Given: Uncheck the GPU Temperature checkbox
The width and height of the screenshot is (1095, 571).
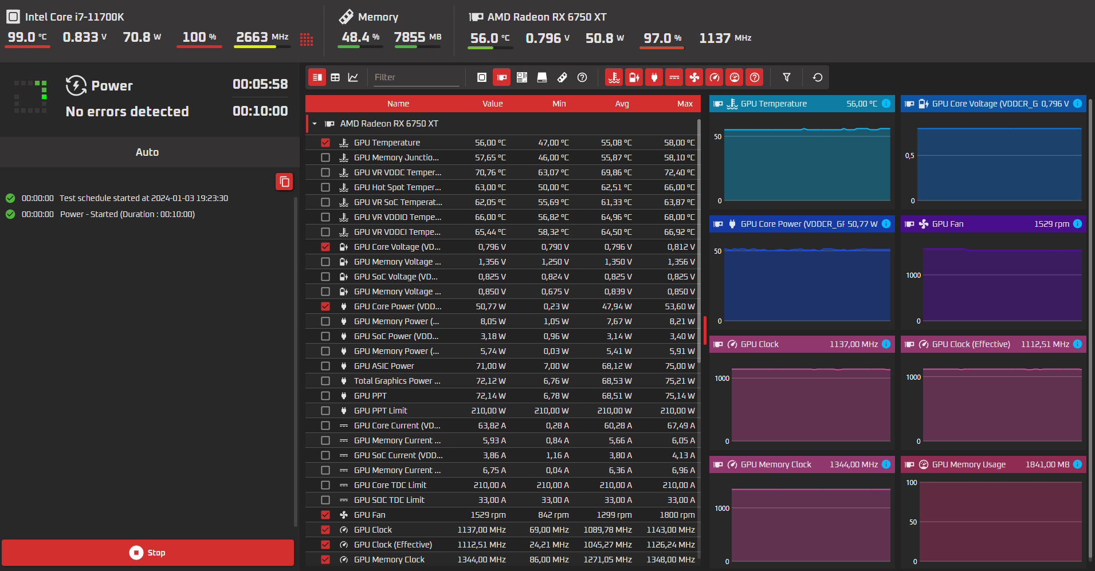Looking at the screenshot, I should (325, 143).
